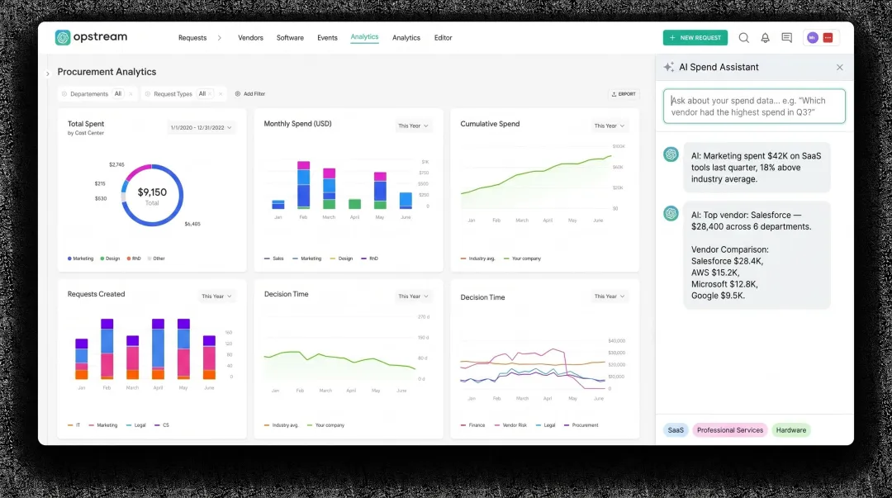Go to the Software nav item
Viewport: 892px width, 498px height.
pyautogui.click(x=290, y=38)
